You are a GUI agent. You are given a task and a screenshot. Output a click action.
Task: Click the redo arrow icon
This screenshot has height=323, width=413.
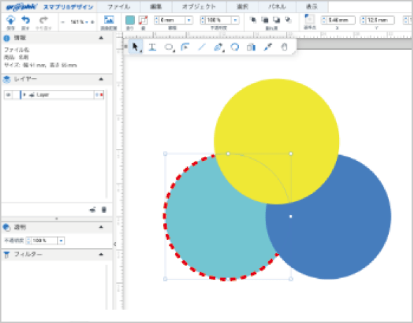[44, 20]
